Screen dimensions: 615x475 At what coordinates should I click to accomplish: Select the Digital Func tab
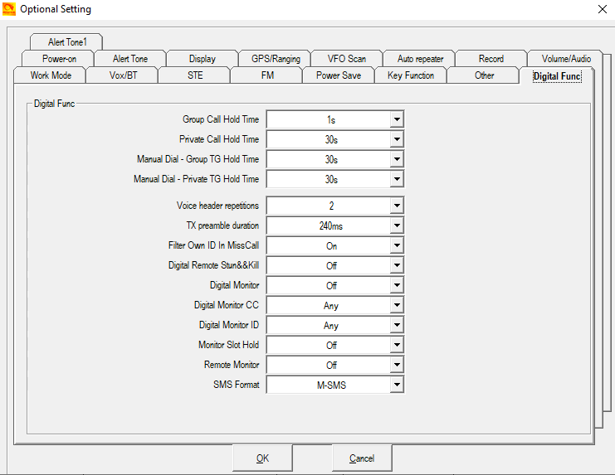(x=557, y=76)
